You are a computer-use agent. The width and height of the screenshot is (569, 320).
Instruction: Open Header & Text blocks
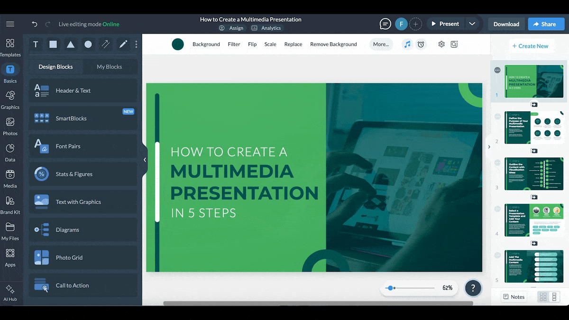click(83, 91)
